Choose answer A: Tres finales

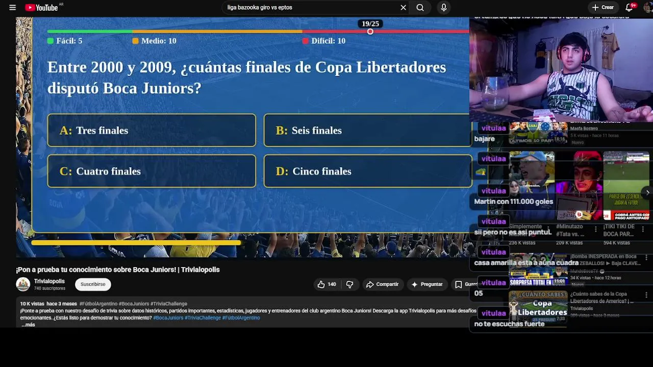tap(152, 130)
